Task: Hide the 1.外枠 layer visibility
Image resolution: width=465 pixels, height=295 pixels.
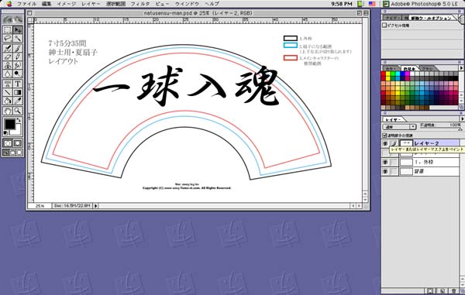Action: [x=385, y=162]
